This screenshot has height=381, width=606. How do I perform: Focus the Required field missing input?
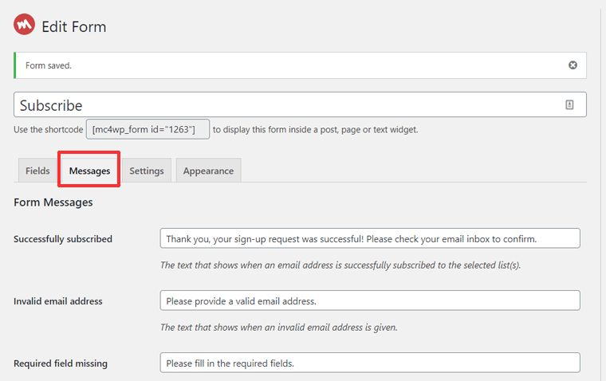coord(370,363)
